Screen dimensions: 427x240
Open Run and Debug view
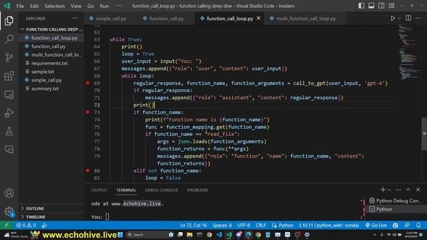(x=9, y=113)
